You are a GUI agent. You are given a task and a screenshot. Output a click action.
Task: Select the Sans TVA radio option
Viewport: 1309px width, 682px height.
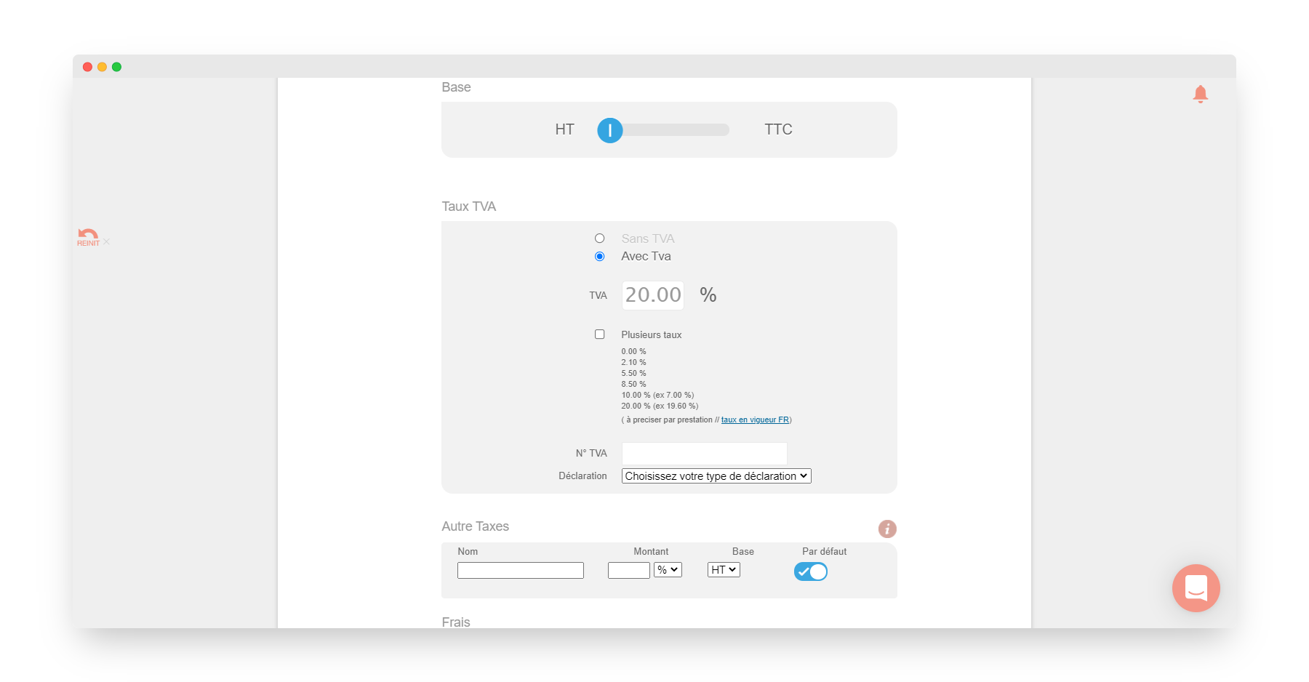(600, 238)
